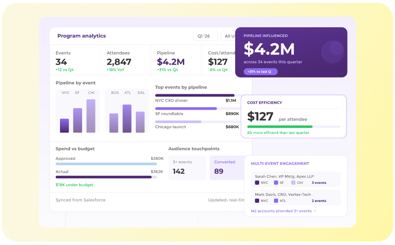Click the $18K under budget text
This screenshot has width=395, height=245.
coord(74,185)
